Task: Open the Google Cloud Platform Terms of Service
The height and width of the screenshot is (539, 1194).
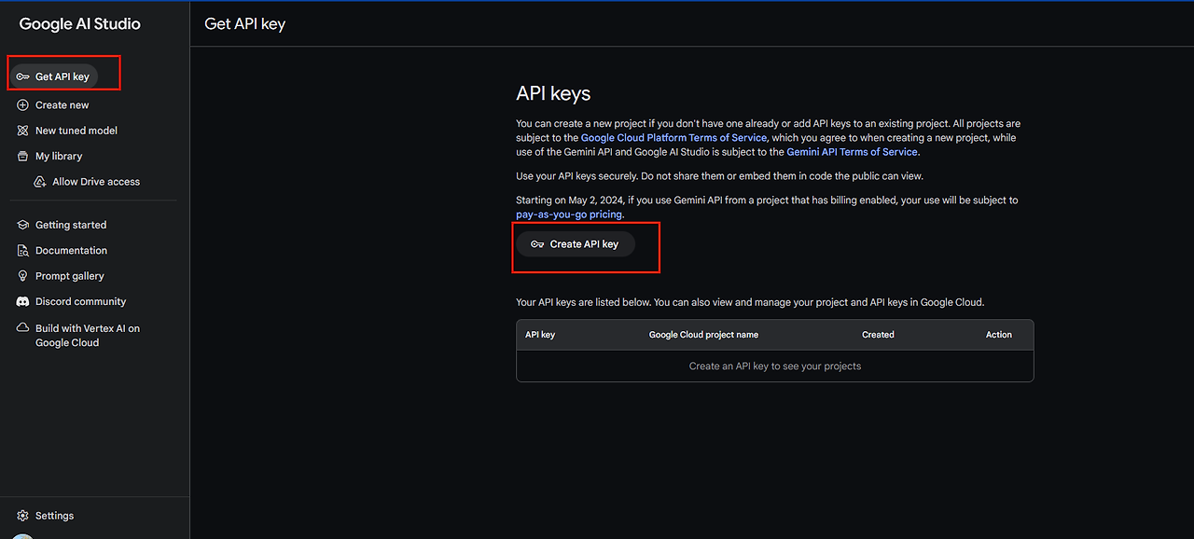Action: (x=673, y=137)
